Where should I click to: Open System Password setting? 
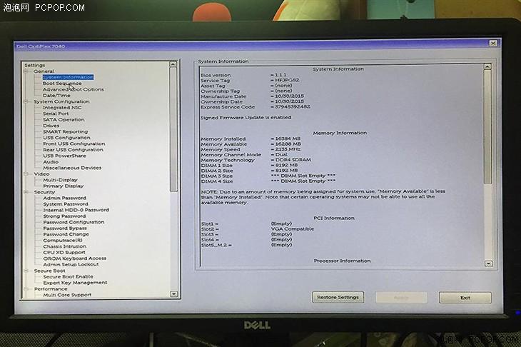(x=66, y=204)
